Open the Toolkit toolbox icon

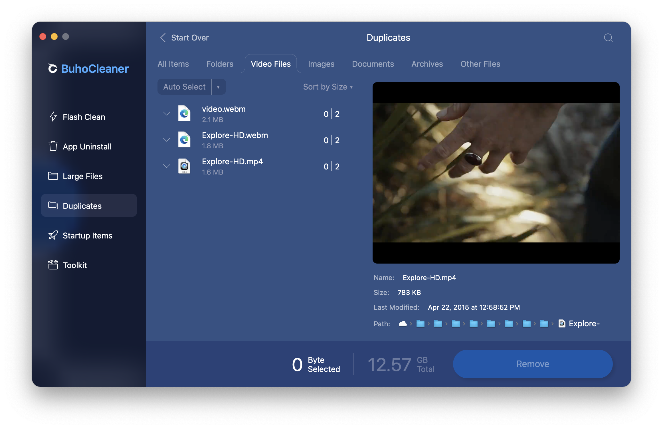coord(53,265)
